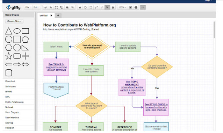
Task: Pick the rounded rectangle shape
Action: (17, 56)
